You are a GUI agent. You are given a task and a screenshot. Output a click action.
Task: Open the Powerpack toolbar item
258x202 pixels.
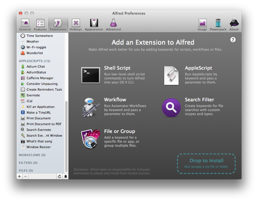(x=218, y=25)
